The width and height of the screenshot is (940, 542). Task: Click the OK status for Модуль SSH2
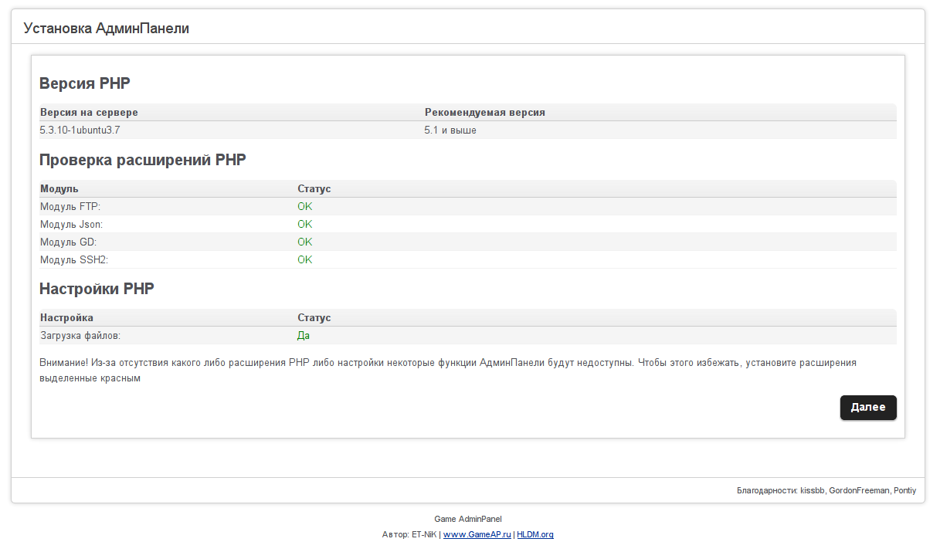(x=305, y=260)
